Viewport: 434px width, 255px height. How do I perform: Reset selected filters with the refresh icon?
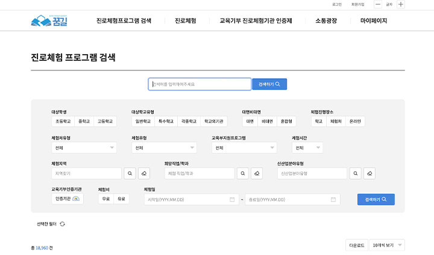coord(62,224)
